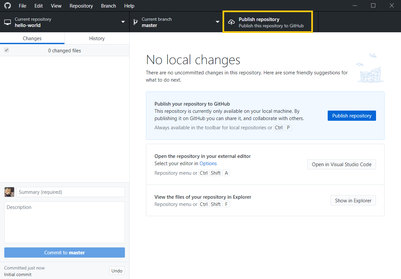Click the 'No local changes' heading

(x=193, y=60)
